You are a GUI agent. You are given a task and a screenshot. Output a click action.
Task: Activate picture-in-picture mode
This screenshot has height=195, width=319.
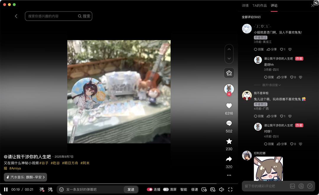click(213, 190)
